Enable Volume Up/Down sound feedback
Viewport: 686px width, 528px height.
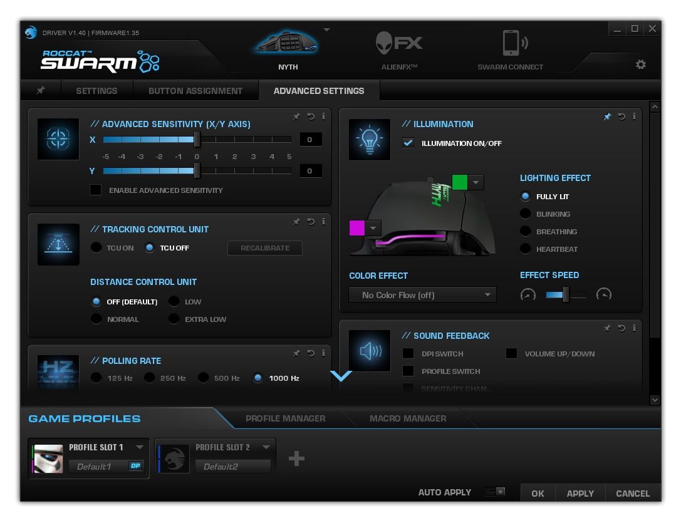511,353
